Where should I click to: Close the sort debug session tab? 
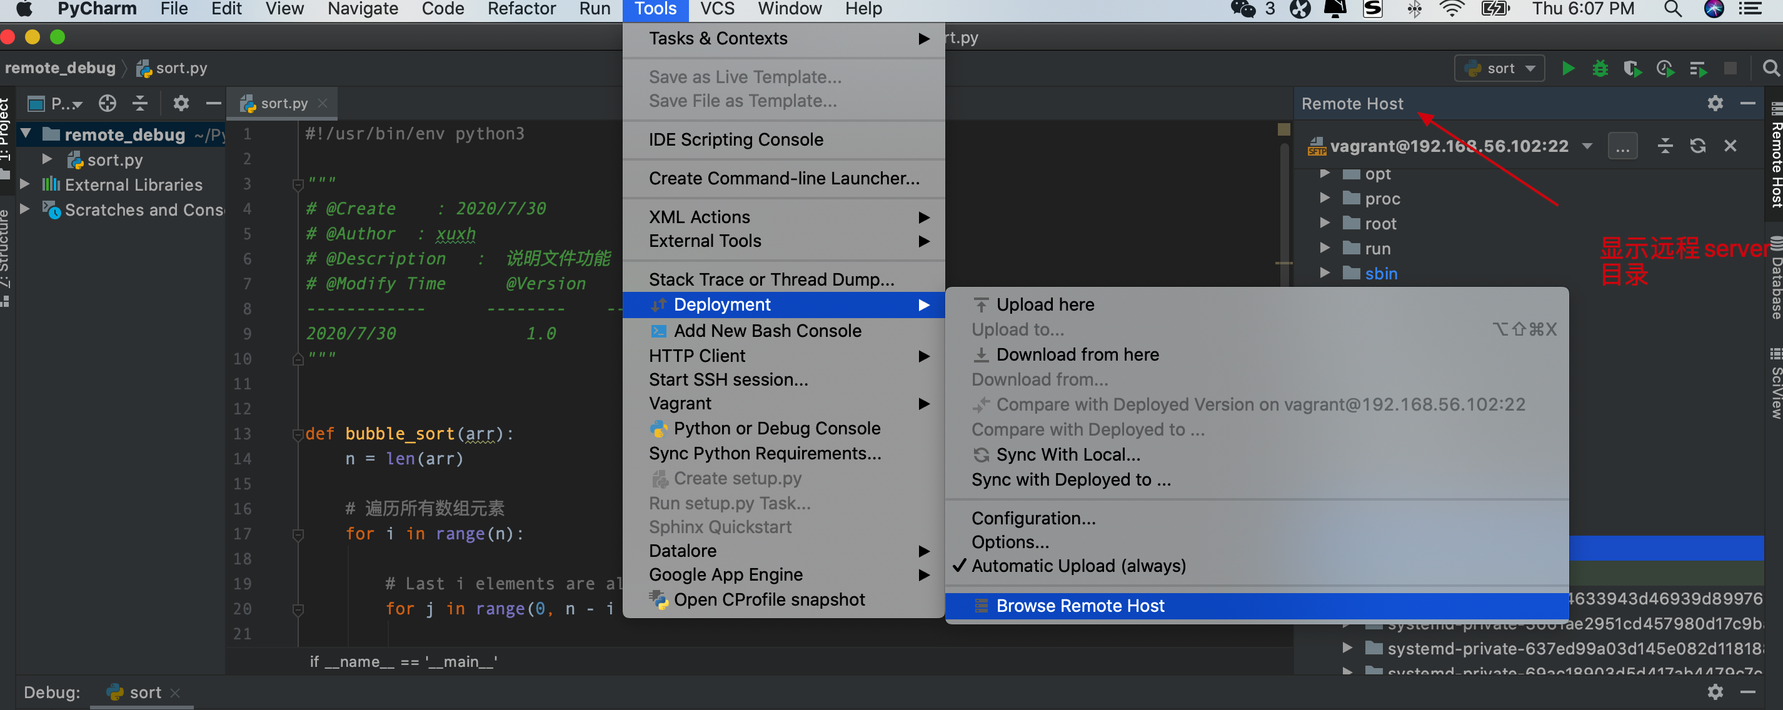tap(175, 692)
